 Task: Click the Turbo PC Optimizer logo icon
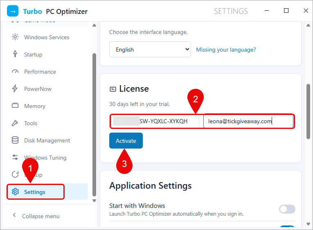click(13, 11)
